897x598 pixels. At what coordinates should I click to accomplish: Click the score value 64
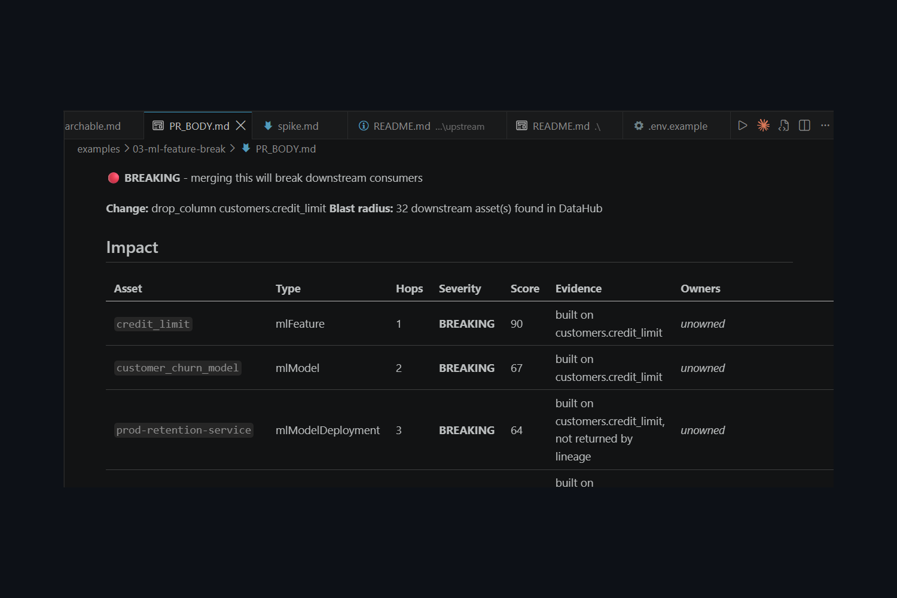(x=517, y=431)
